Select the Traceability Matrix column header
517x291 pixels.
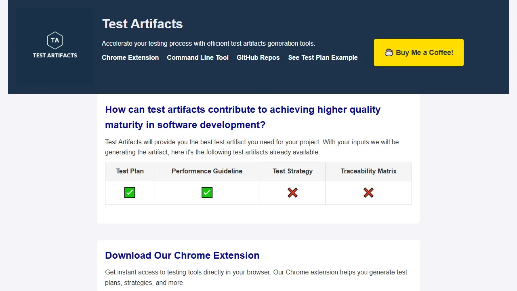(368, 171)
